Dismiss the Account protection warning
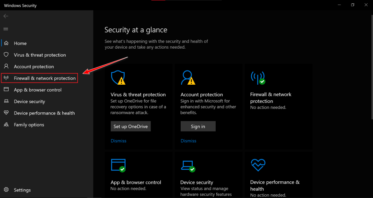Image resolution: width=373 pixels, height=198 pixels. [x=188, y=141]
